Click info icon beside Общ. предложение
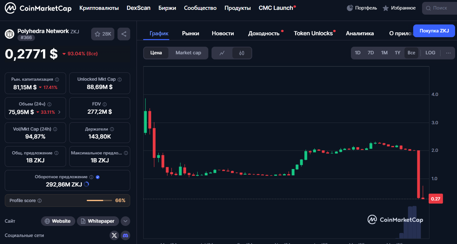Screen dimensions: 457x244 point(57,153)
